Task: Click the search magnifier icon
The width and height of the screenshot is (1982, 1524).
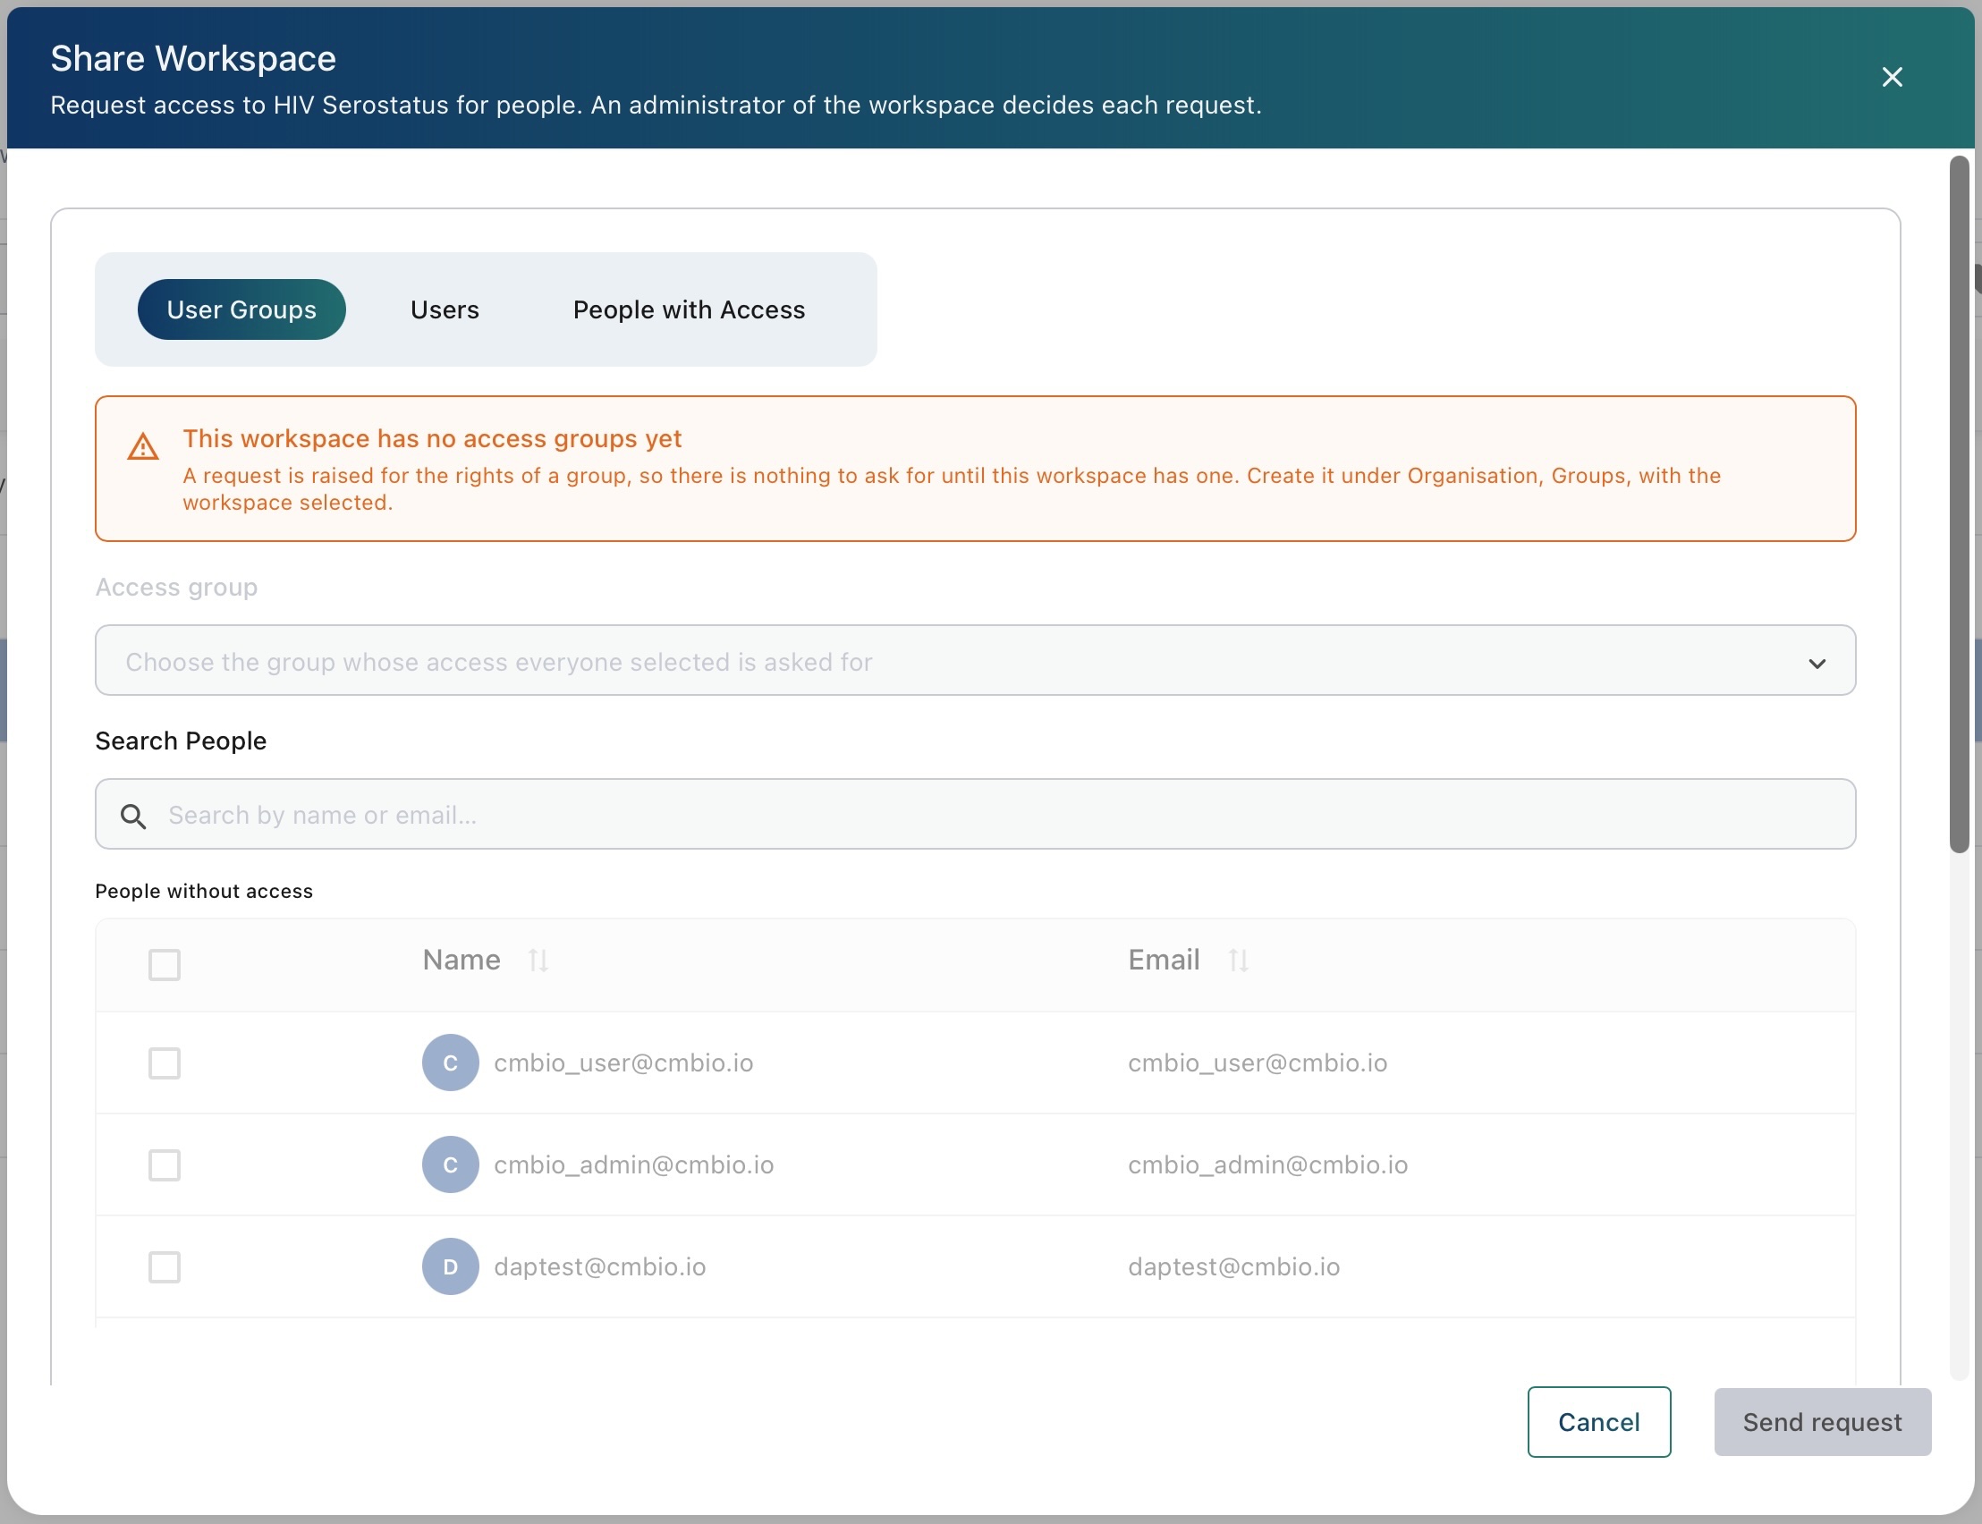Action: (133, 816)
